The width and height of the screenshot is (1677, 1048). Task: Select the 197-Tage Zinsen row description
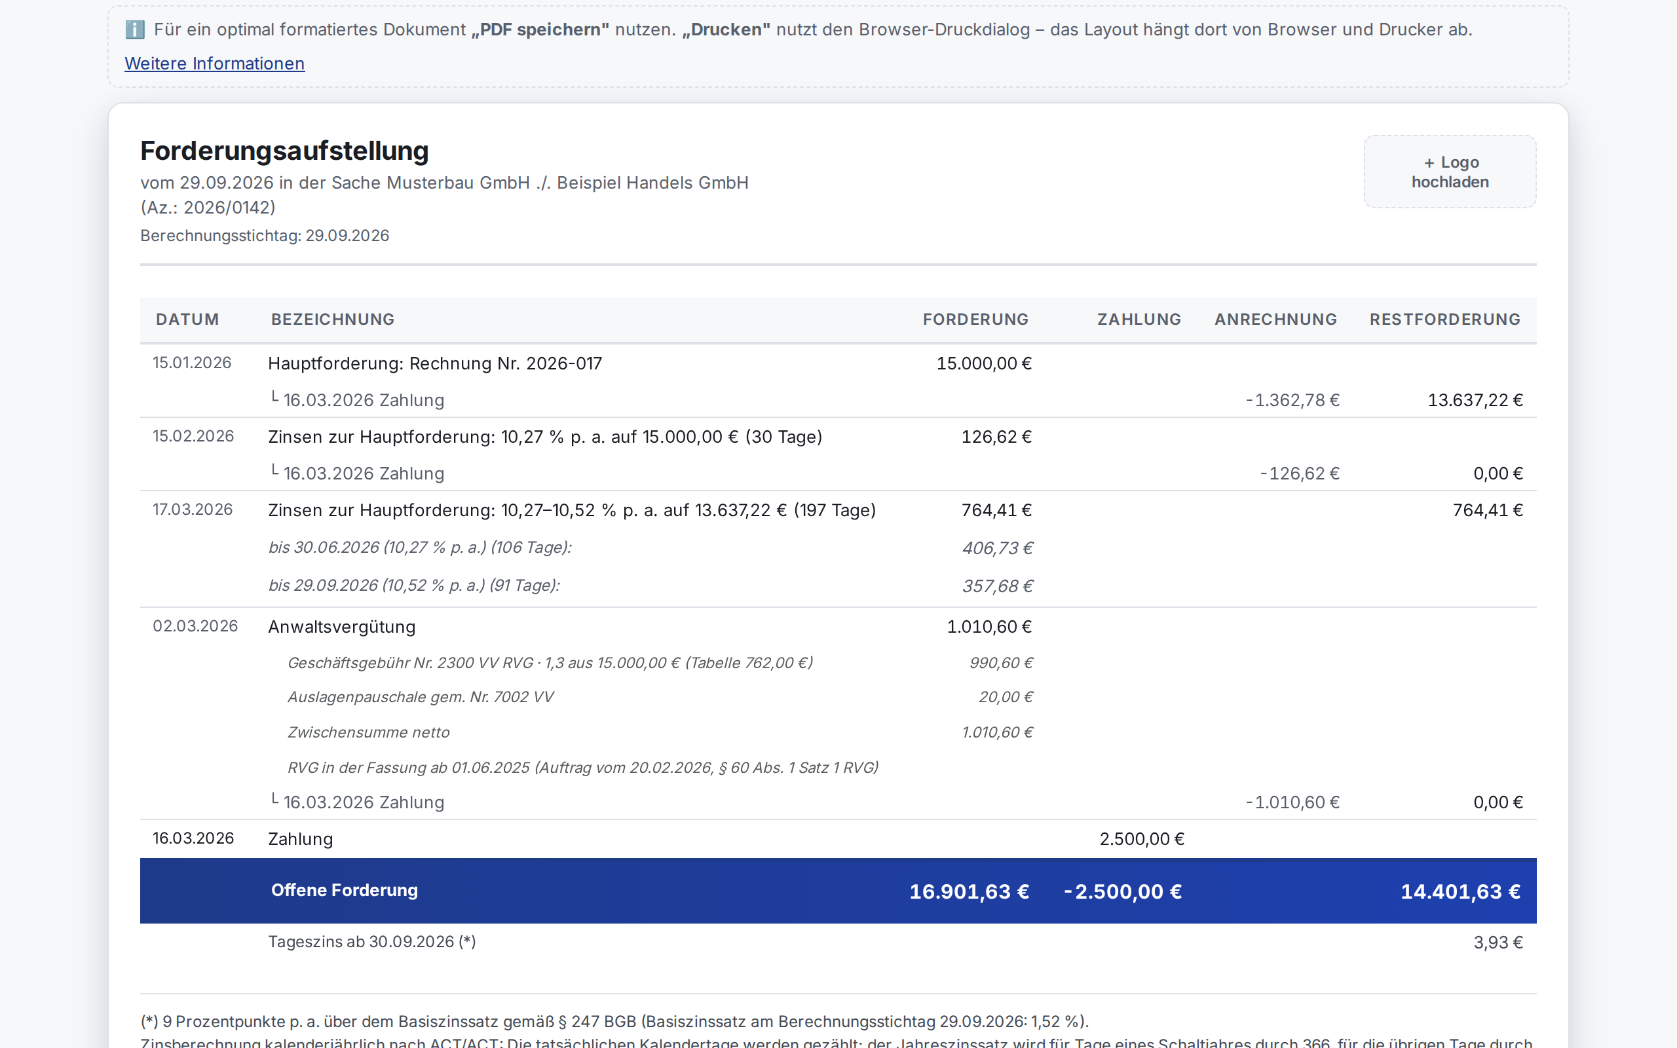[x=573, y=510]
